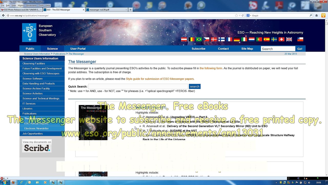Open the Public navigation tab

pos(30,49)
